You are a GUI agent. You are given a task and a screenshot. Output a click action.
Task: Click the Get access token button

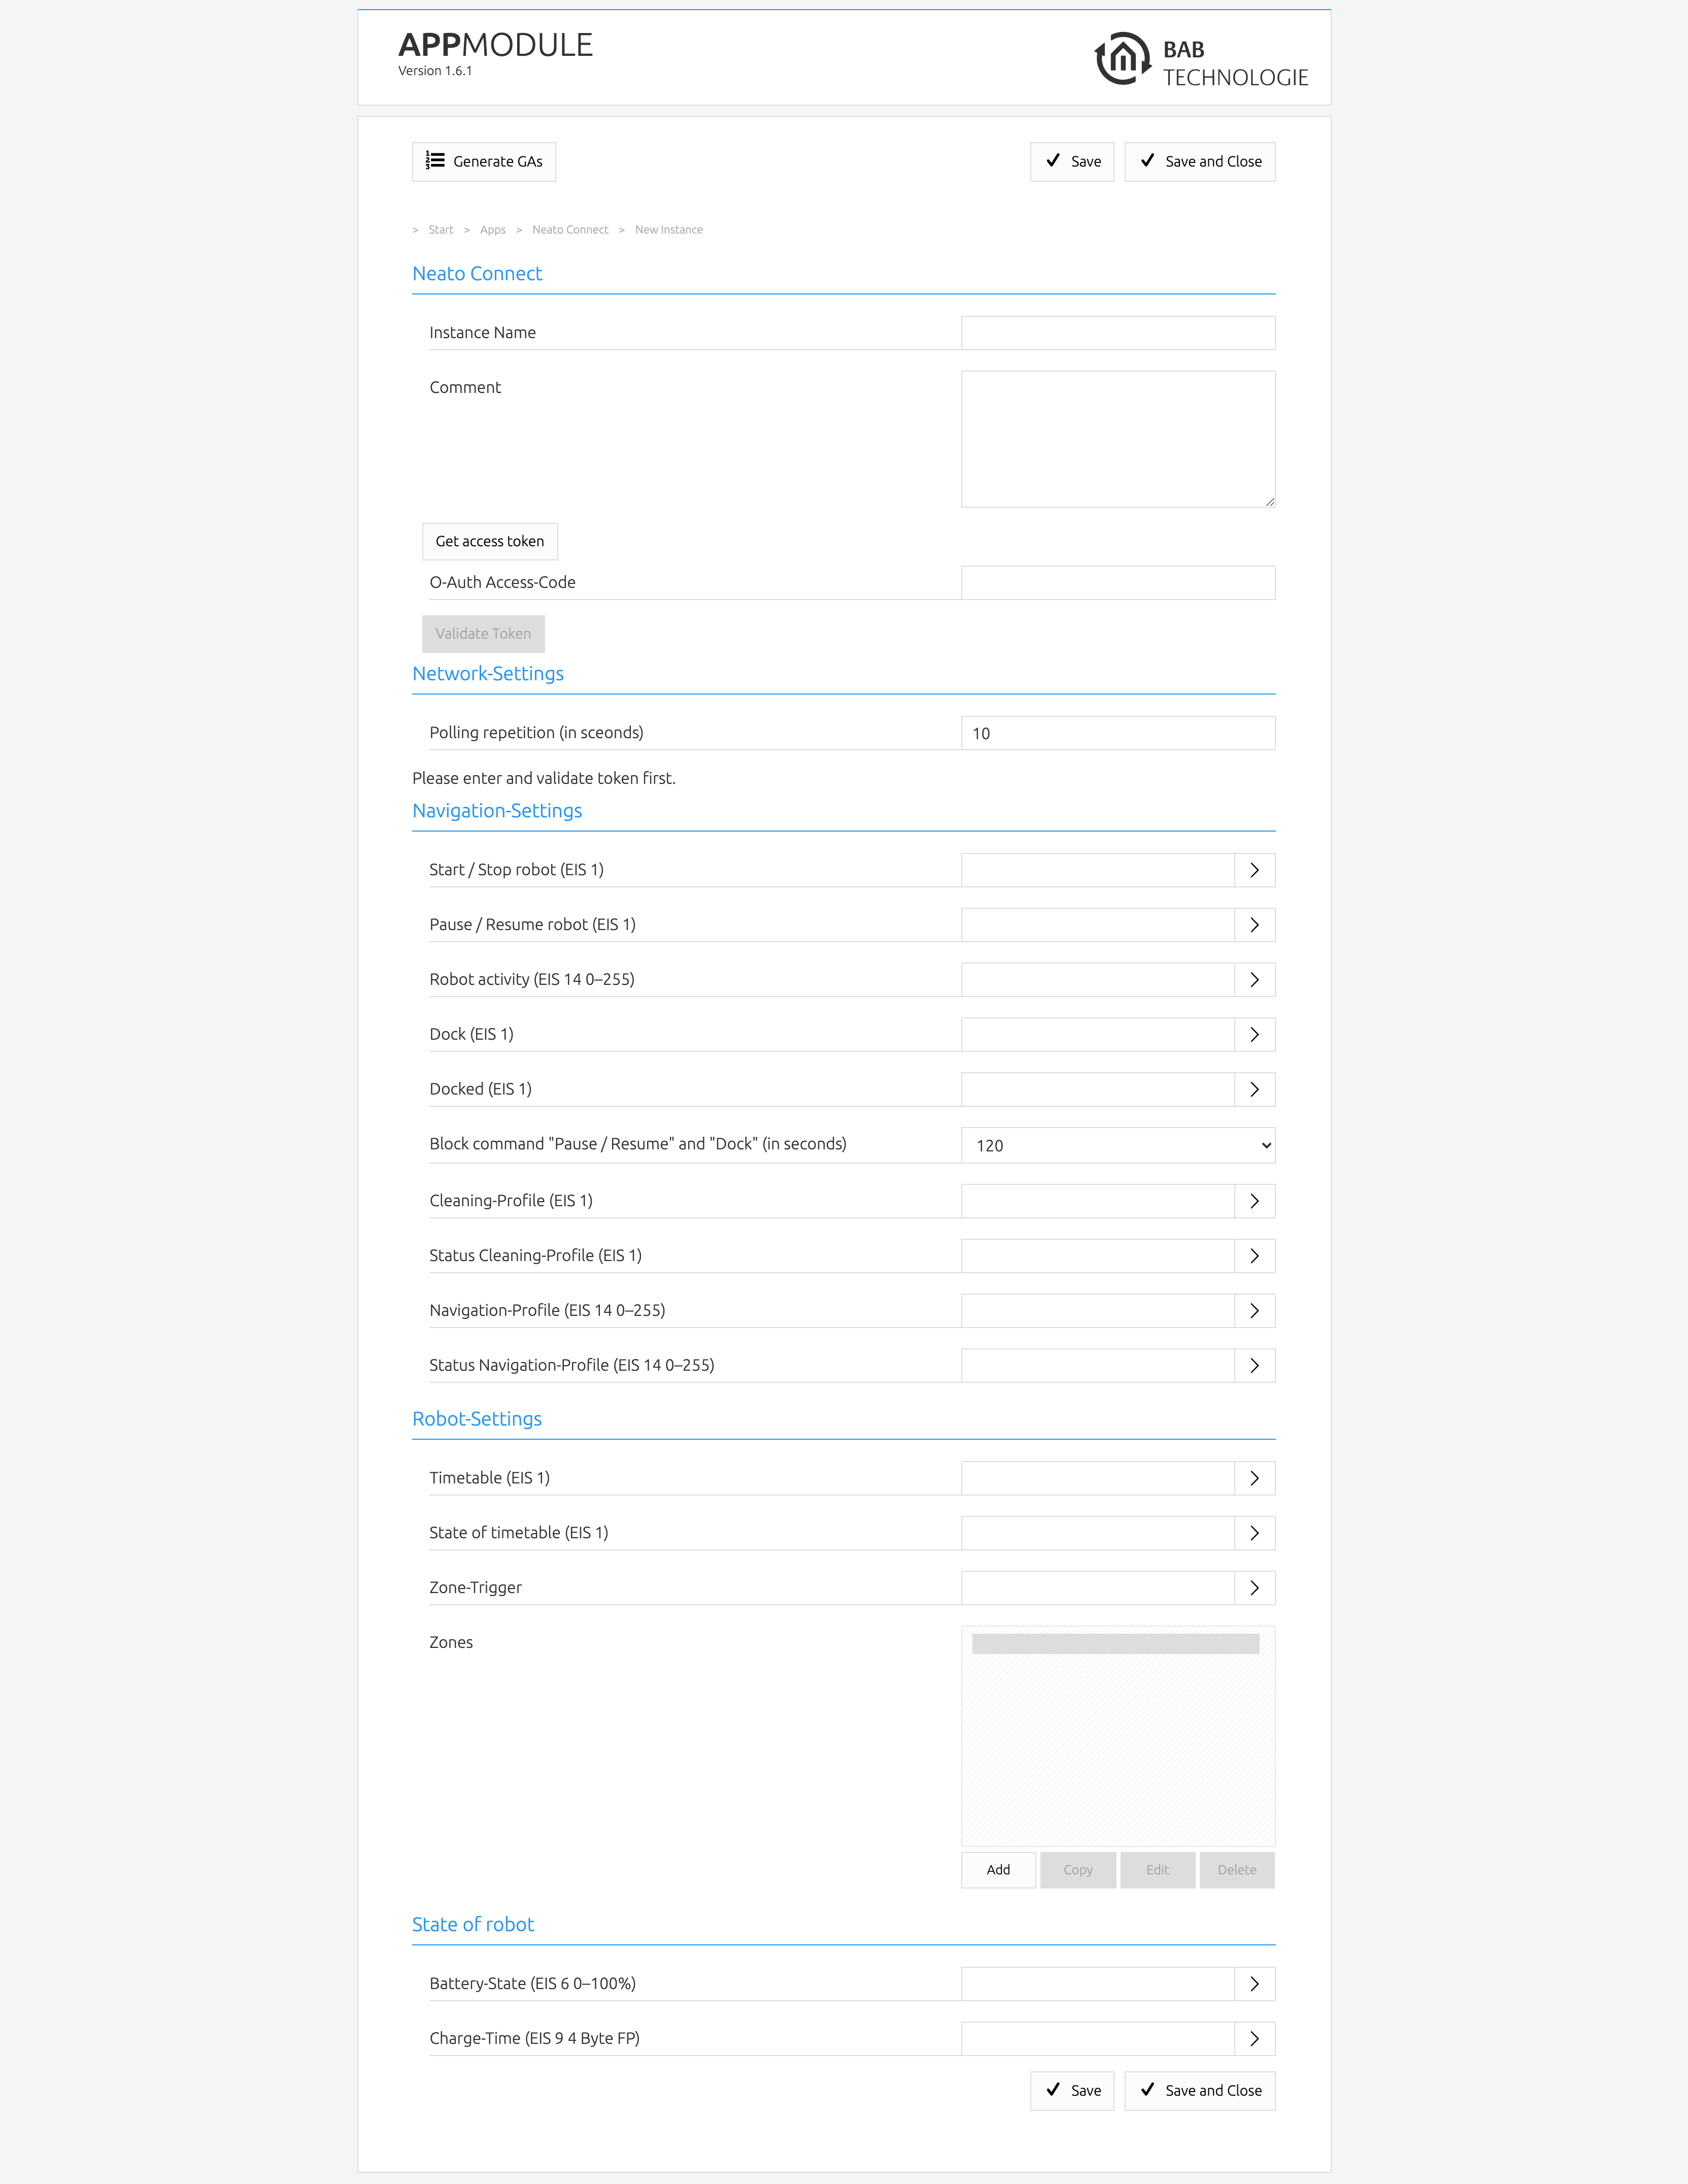click(x=490, y=541)
